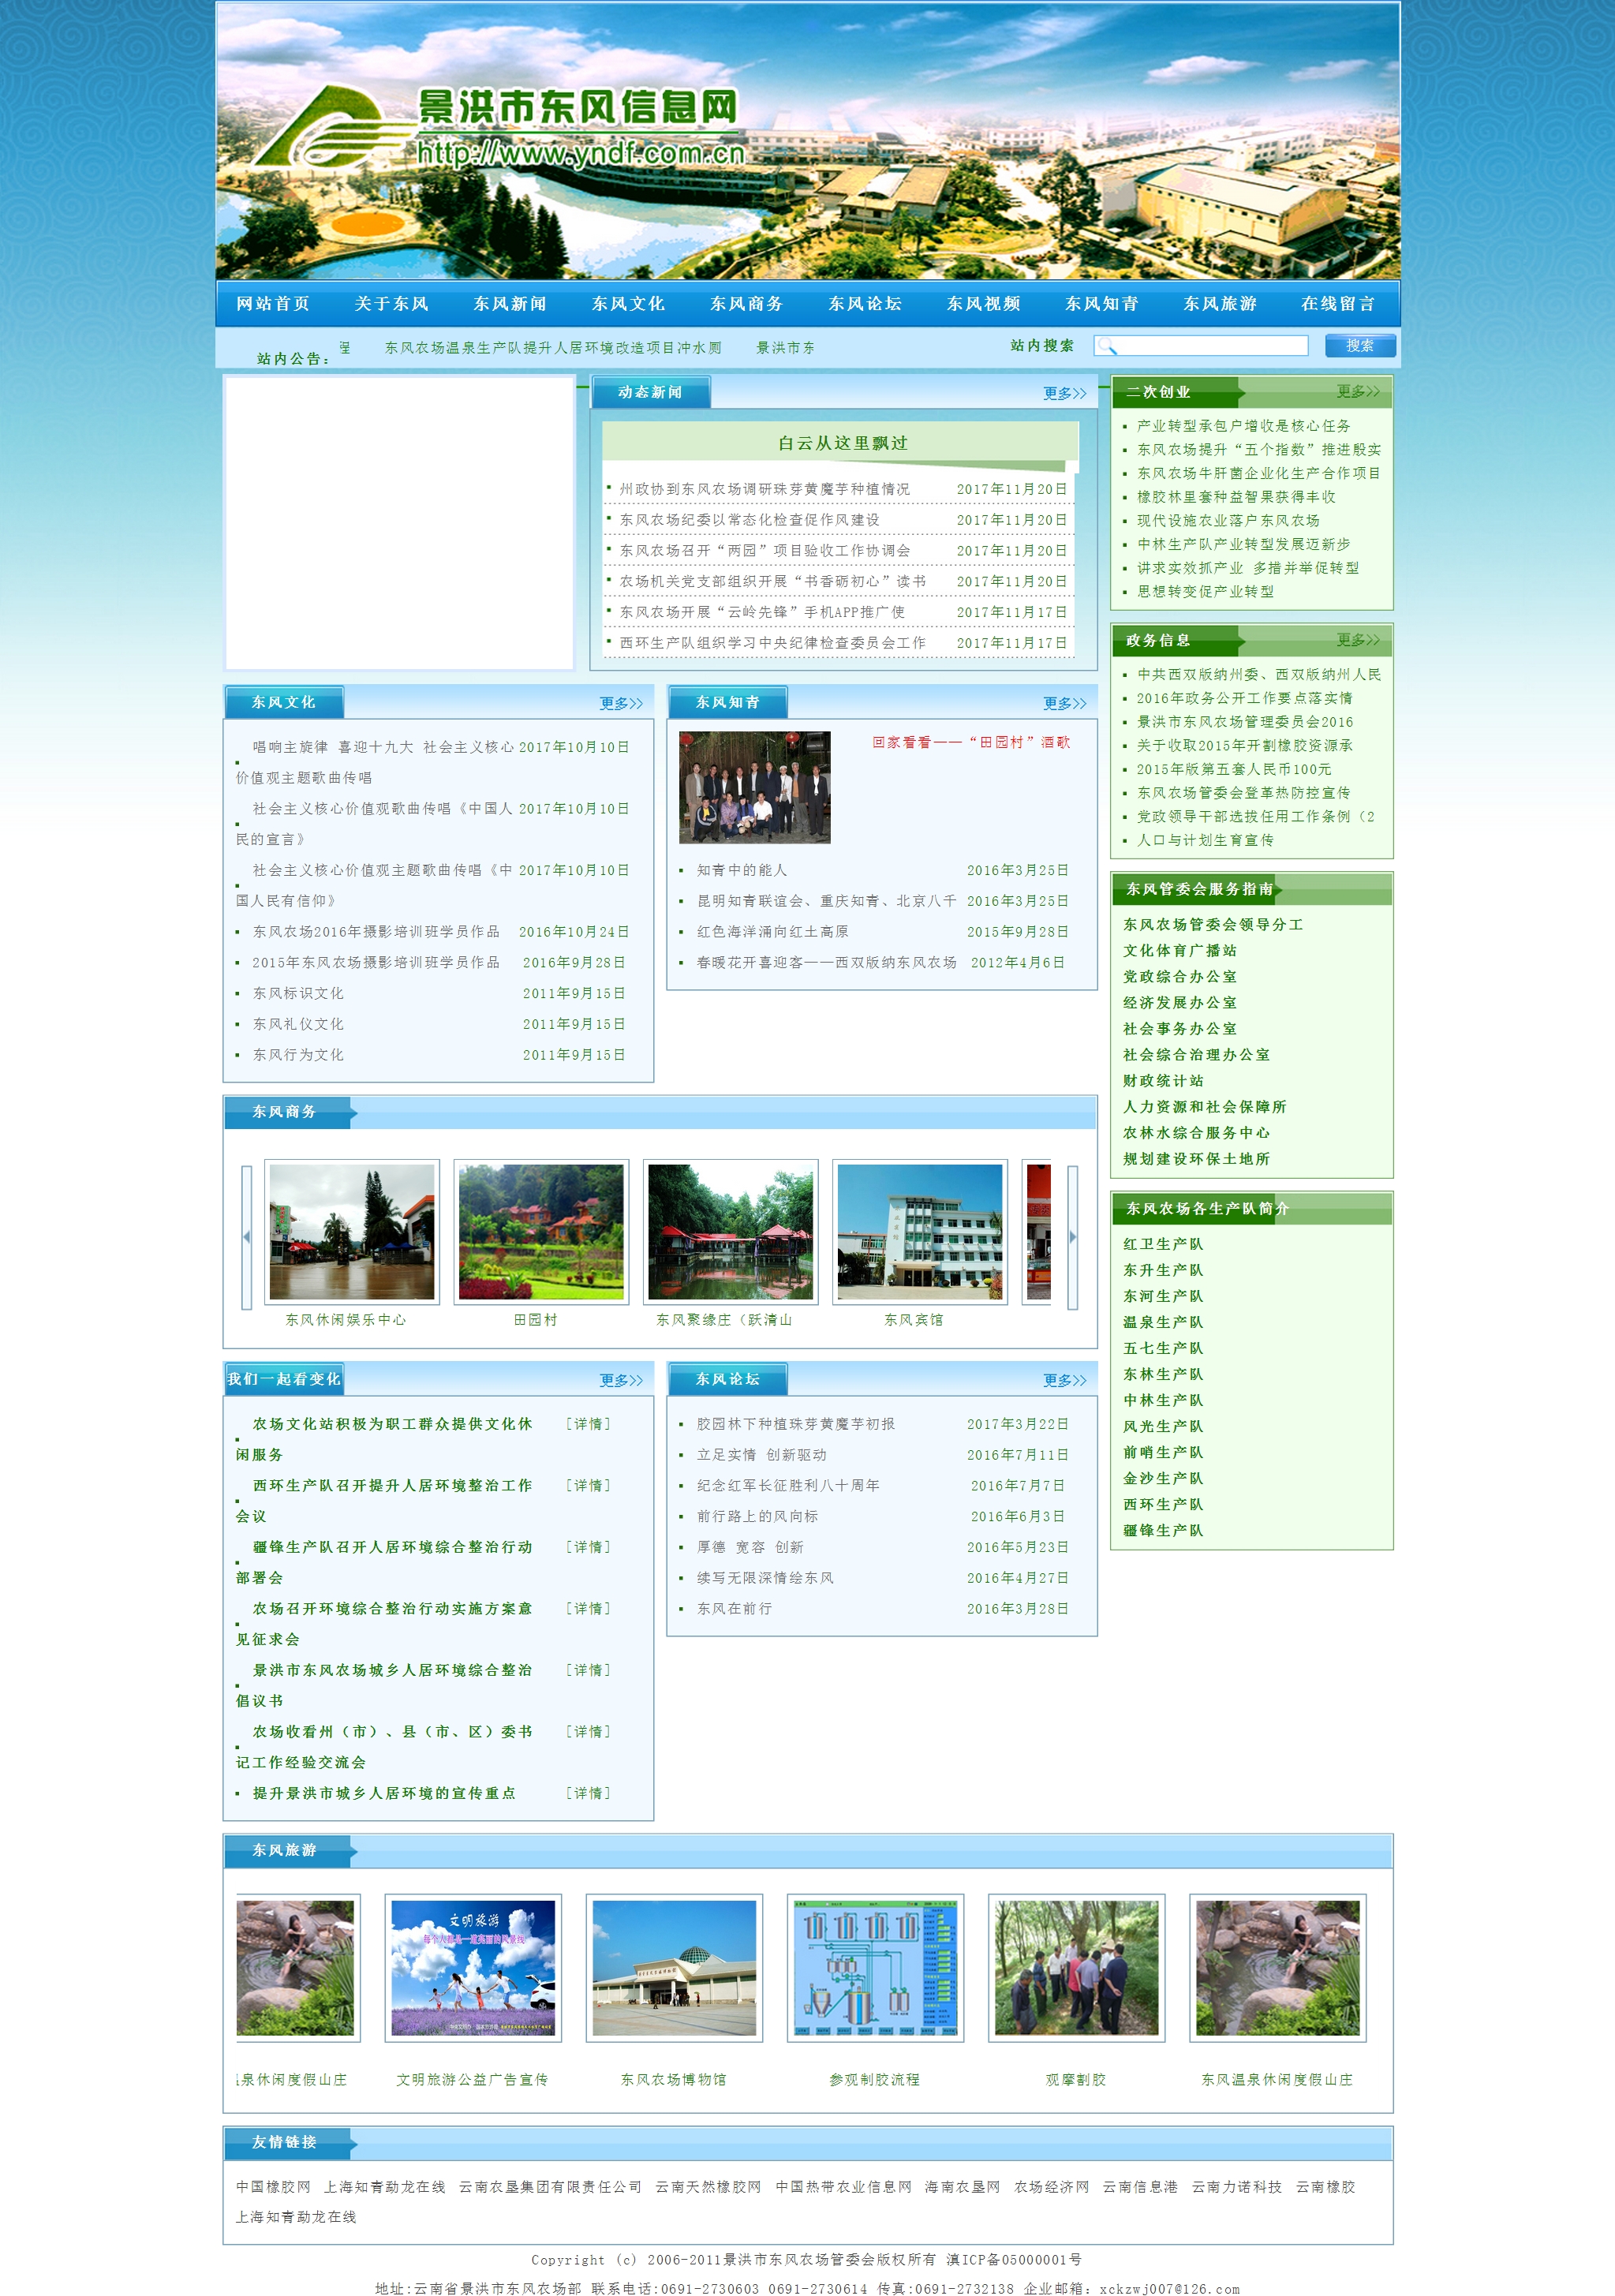Open 中国橡胶网 friendly link
Screen dimensions: 1615x2296
(x=273, y=2186)
